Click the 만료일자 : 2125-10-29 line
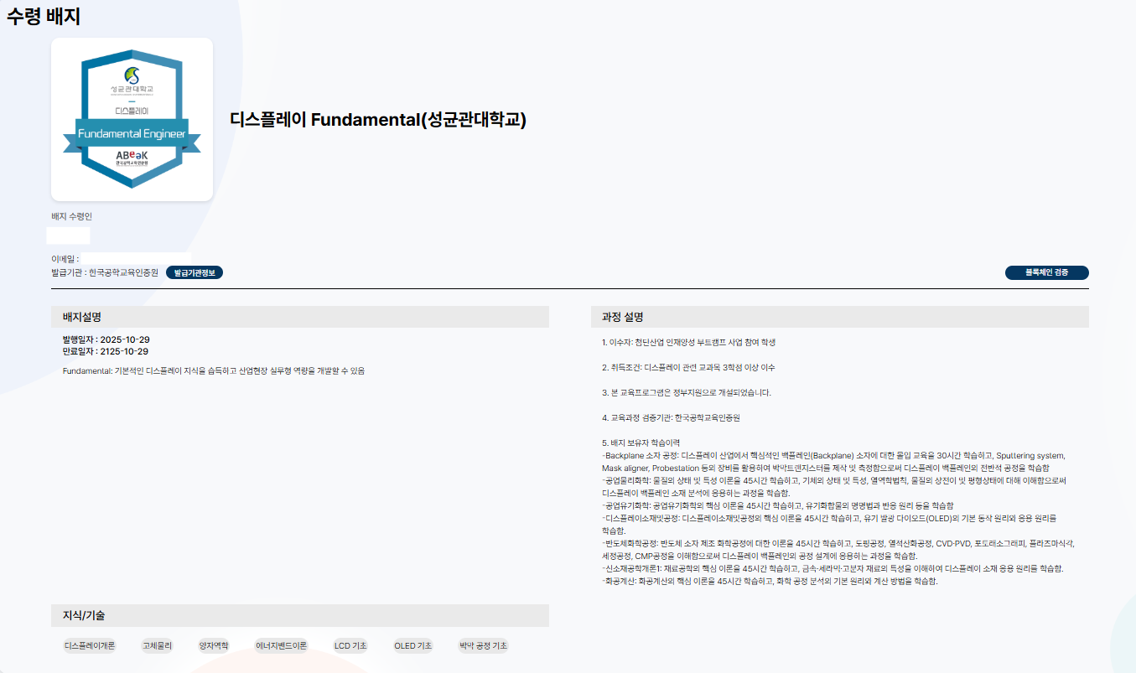1136x673 pixels. (x=106, y=351)
